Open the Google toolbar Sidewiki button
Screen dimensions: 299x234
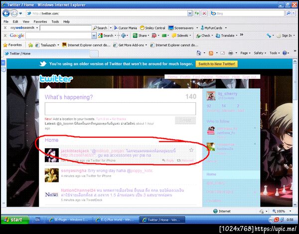click(180, 35)
